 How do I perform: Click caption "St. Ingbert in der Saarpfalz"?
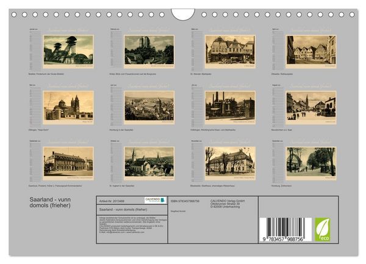click(x=121, y=186)
